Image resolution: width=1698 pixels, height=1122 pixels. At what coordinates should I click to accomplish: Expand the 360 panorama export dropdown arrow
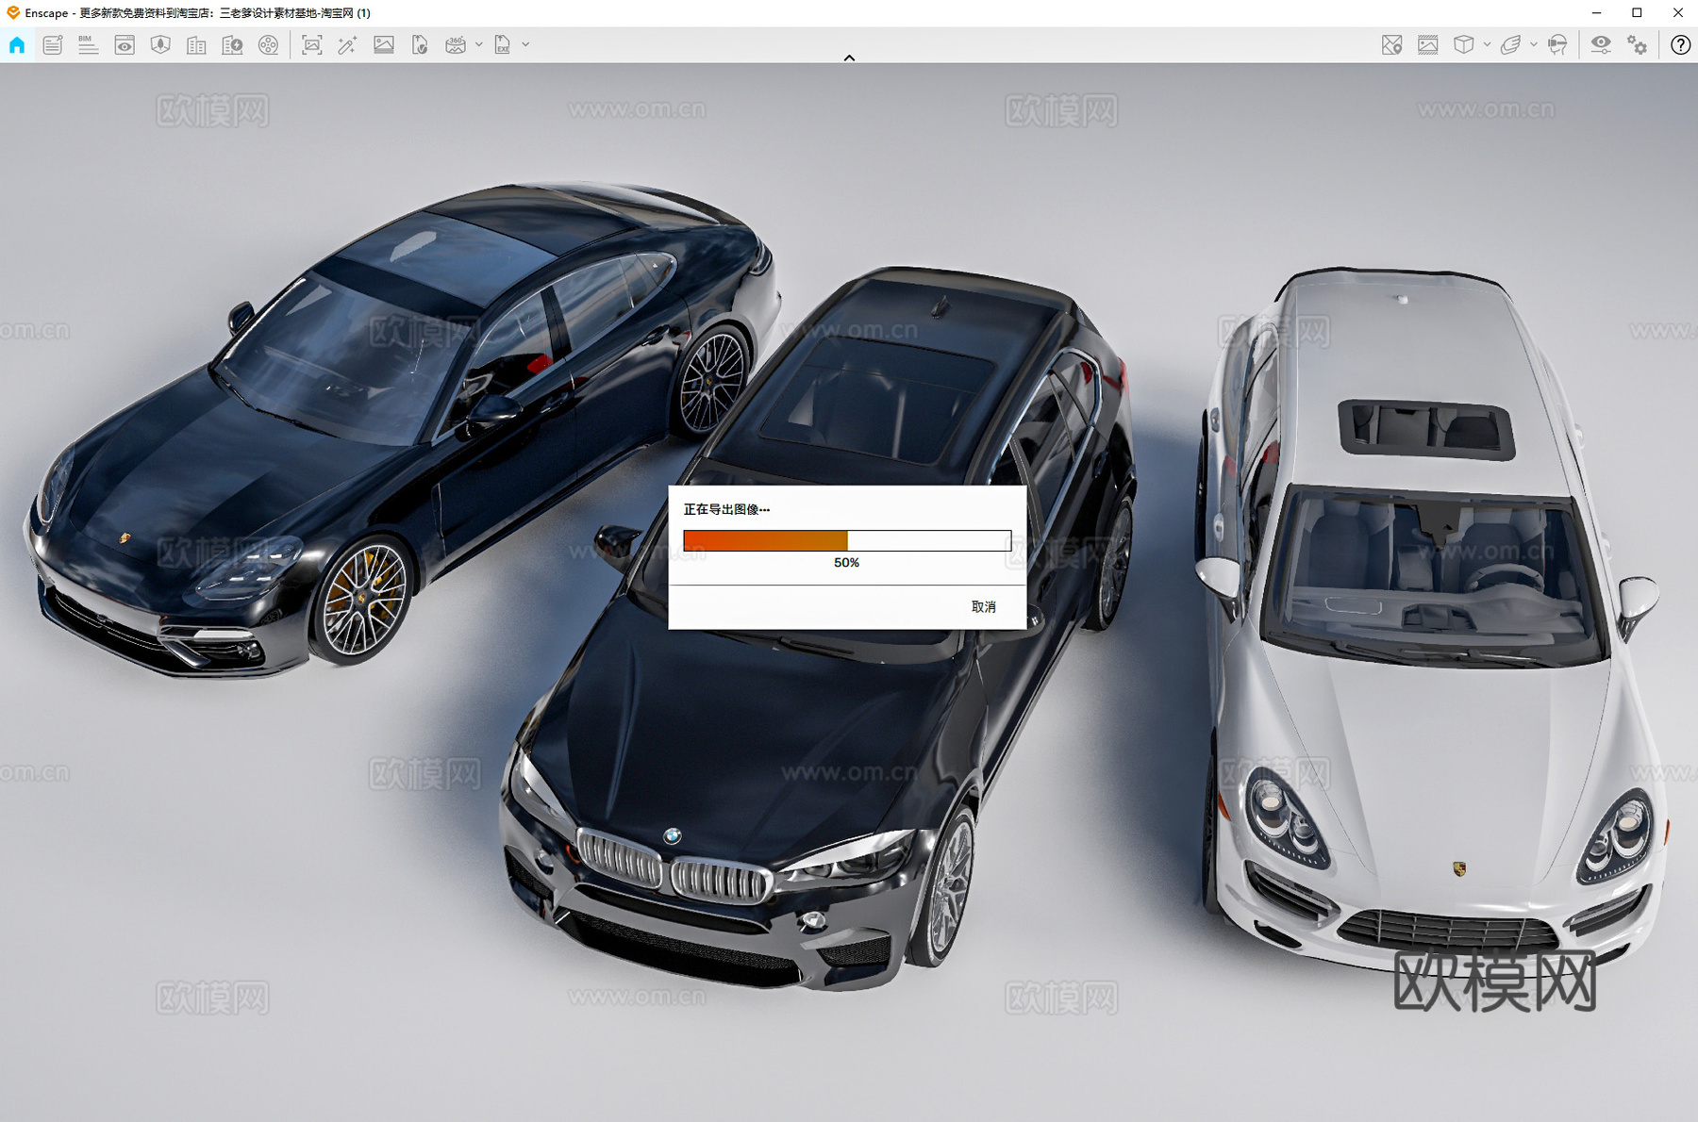479,45
